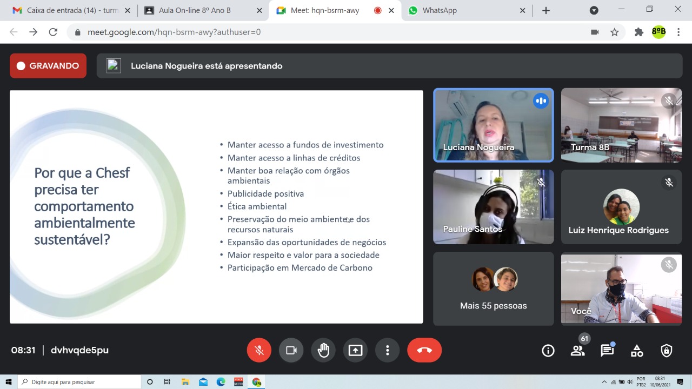Open the Mais 55 pessoas tile
The width and height of the screenshot is (692, 389).
(x=494, y=289)
